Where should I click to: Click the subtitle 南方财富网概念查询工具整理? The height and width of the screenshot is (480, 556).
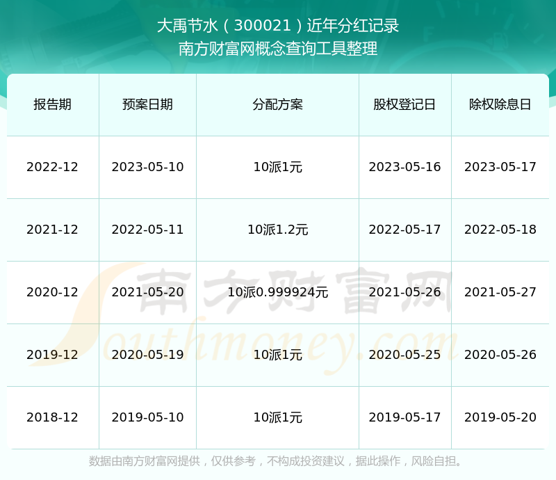(x=278, y=49)
